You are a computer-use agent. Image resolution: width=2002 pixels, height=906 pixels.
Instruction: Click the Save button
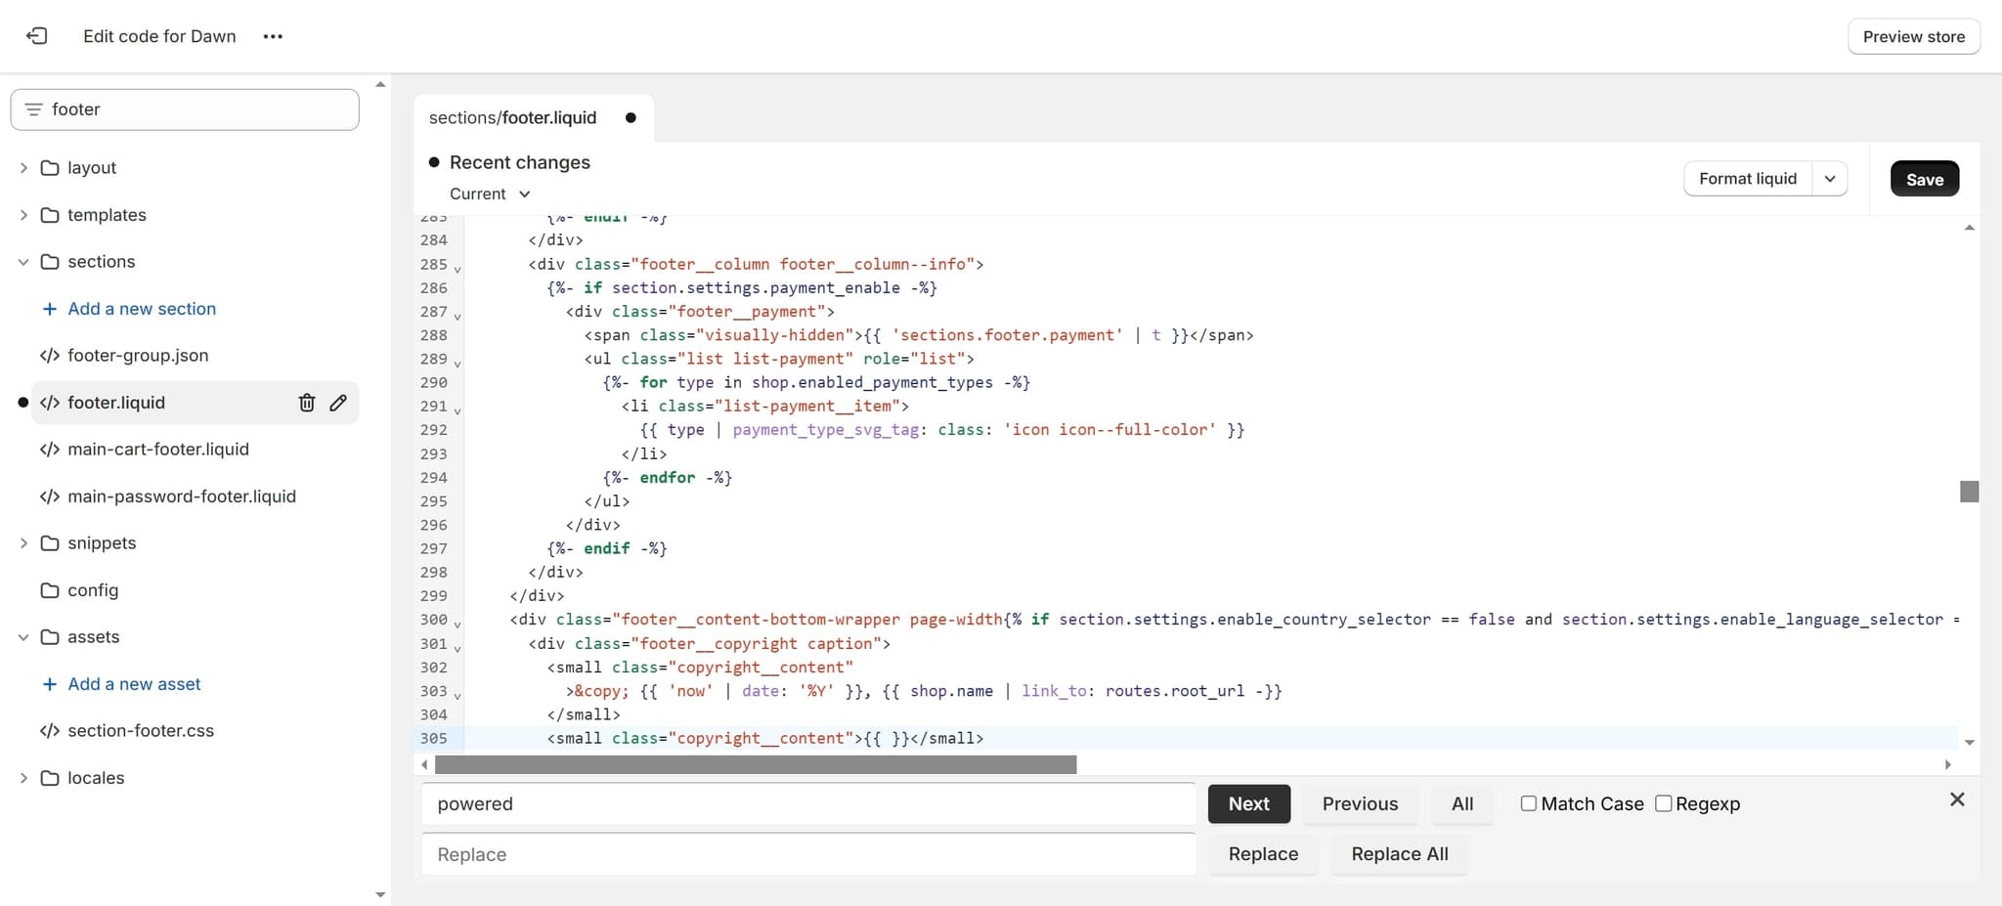click(x=1924, y=179)
